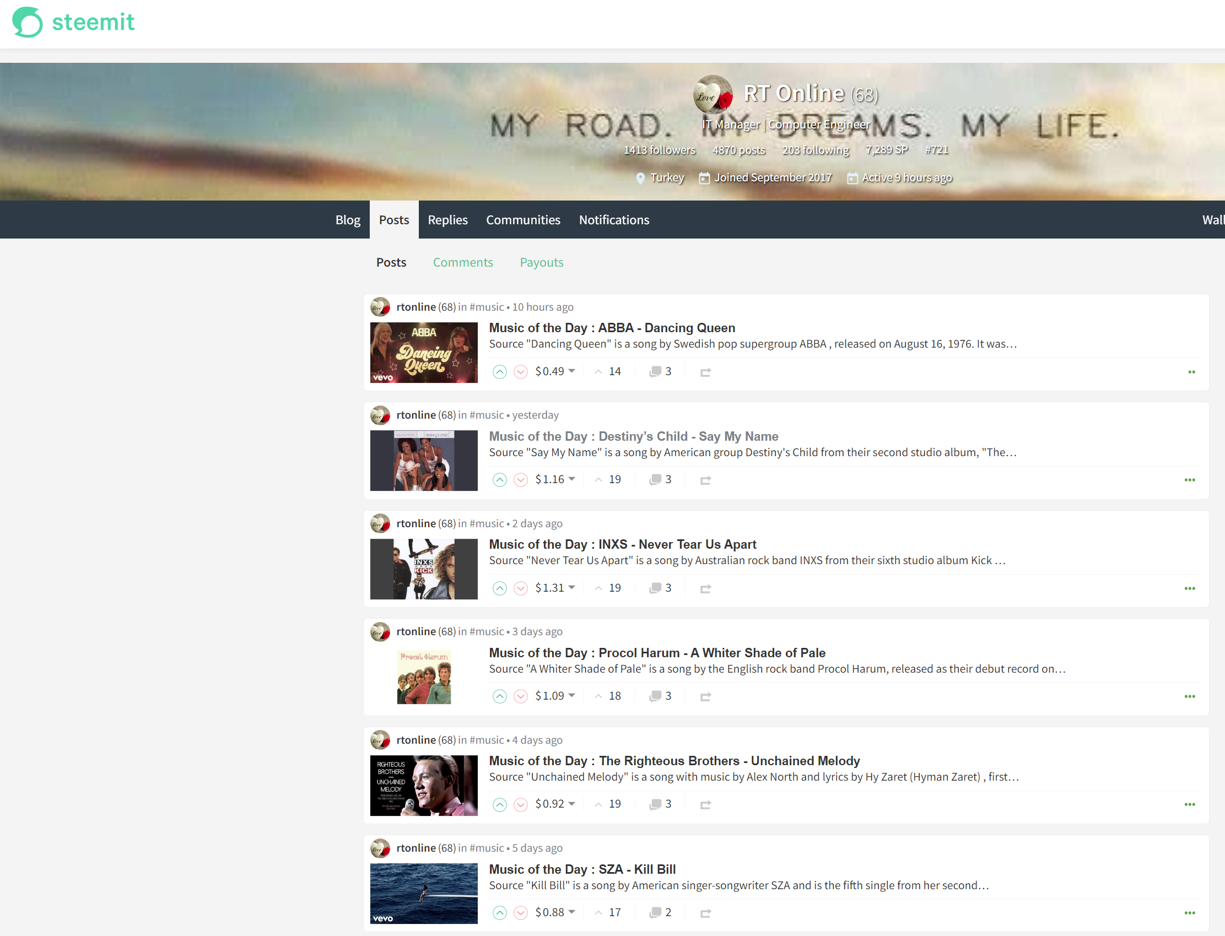Resteem the INXS post
Viewport: 1225px width, 936px height.
(x=705, y=589)
